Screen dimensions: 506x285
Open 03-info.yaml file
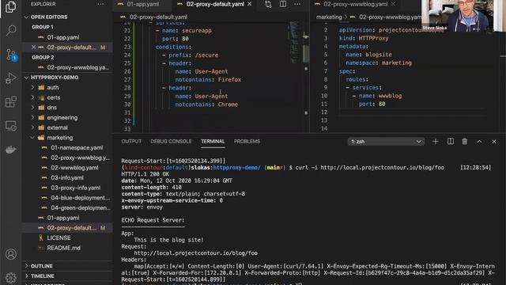67,177
